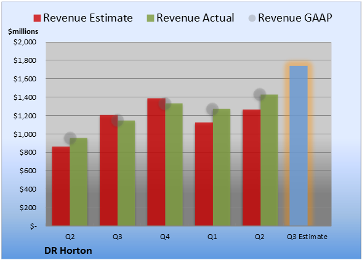Screen dimensions: 362x260
Task: Click the '$1,400' y-axis value
Action: click(25, 97)
